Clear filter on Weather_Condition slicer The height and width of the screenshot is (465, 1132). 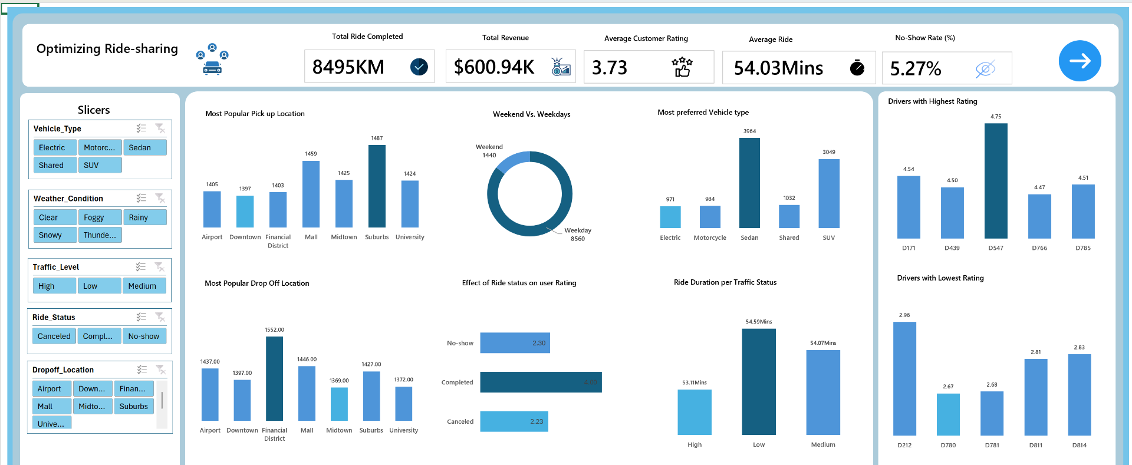160,198
